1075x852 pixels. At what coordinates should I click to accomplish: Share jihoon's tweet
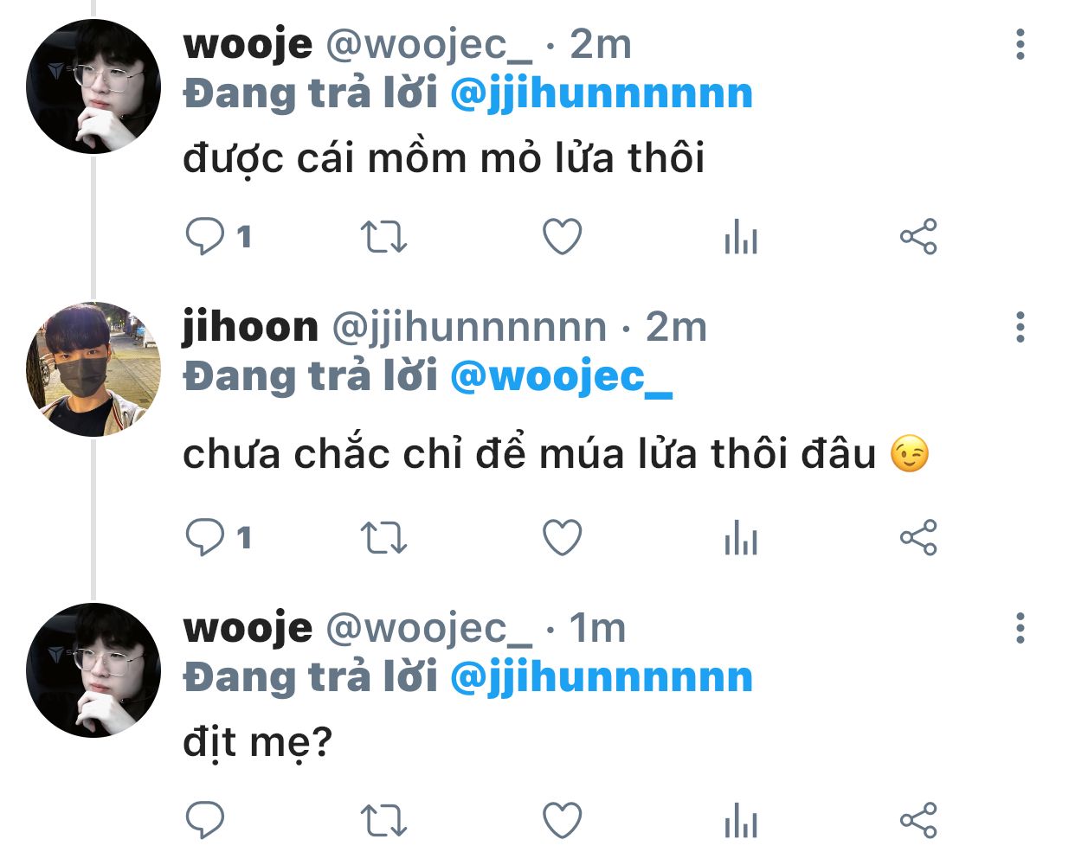click(918, 537)
